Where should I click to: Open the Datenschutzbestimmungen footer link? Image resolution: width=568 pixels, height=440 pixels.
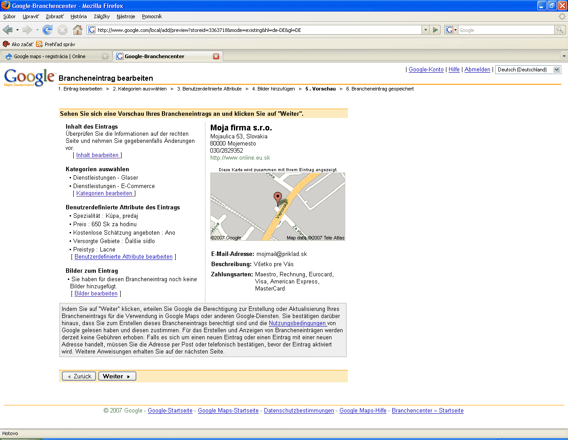coord(299,411)
